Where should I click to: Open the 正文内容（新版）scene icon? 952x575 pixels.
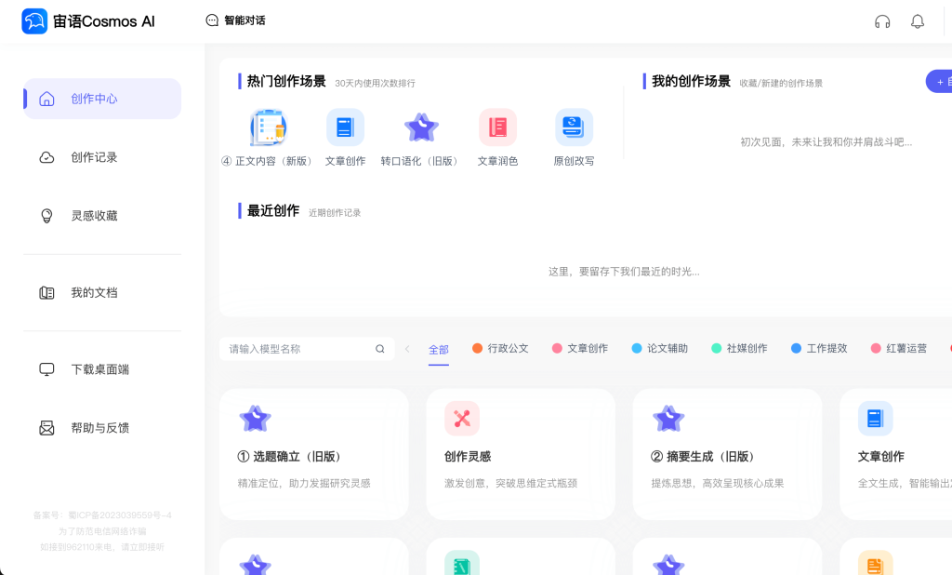point(269,127)
